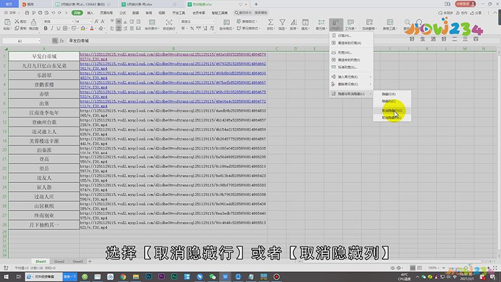The image size is (501, 282).
Task: Click the fx insert function icon
Action: tap(61, 41)
